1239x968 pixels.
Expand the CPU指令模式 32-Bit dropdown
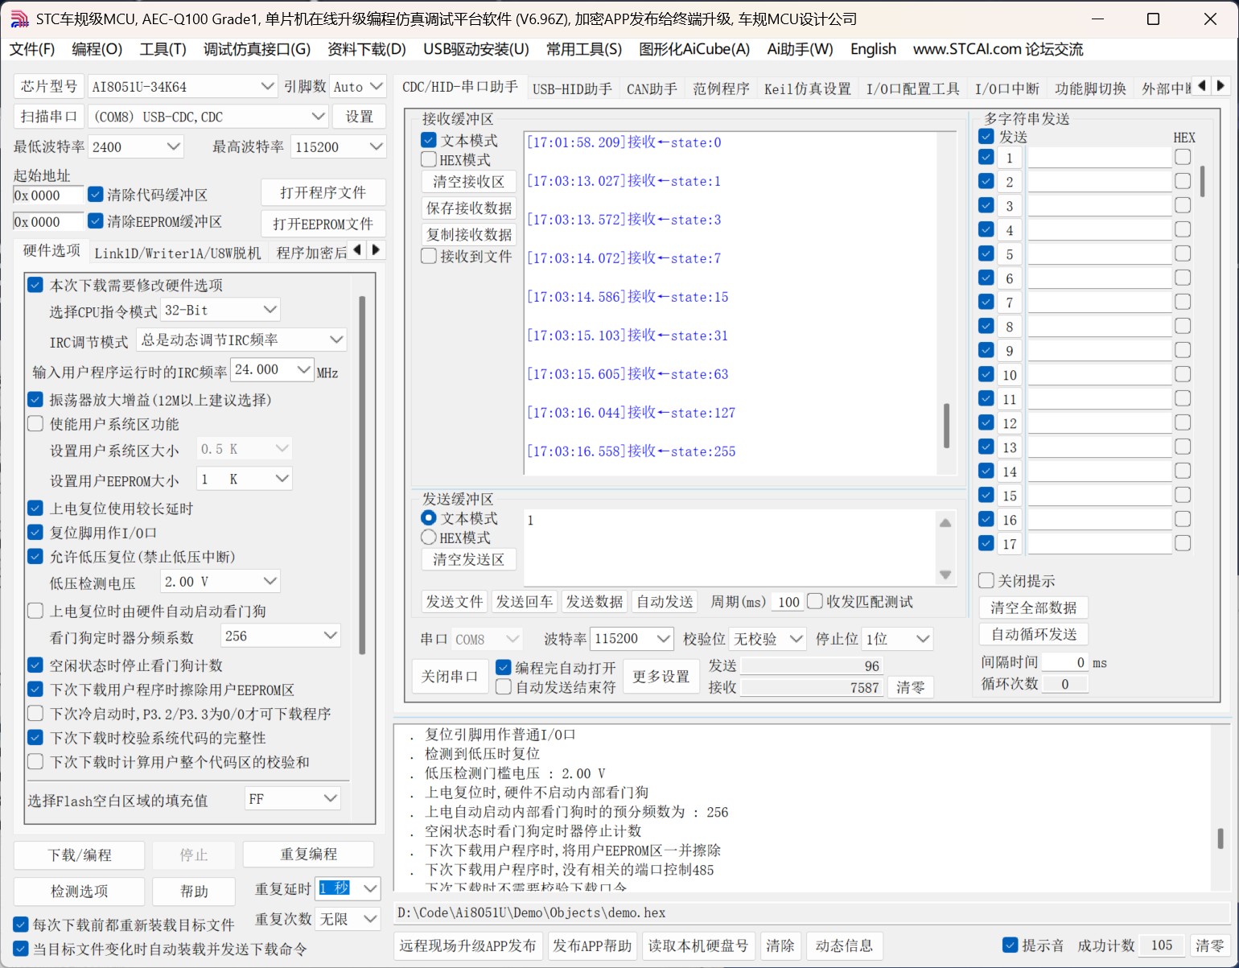(270, 310)
